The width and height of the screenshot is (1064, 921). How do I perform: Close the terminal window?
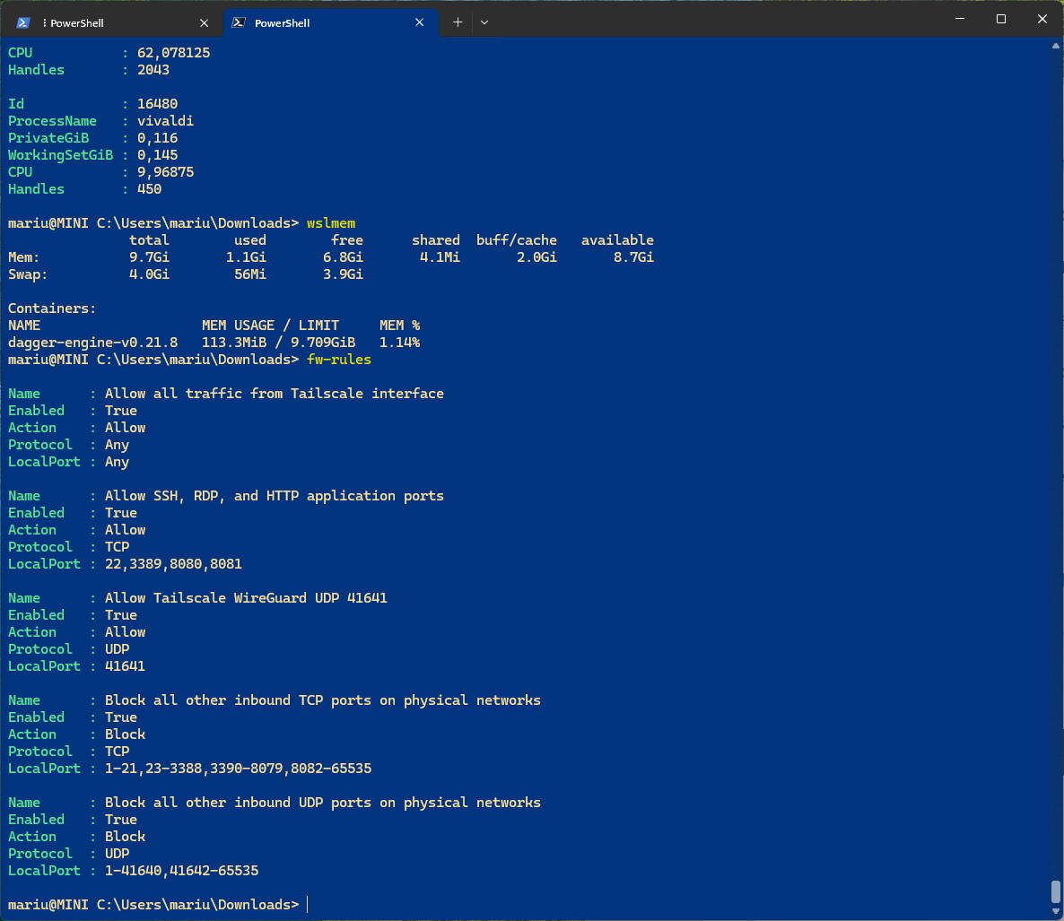pyautogui.click(x=1042, y=18)
